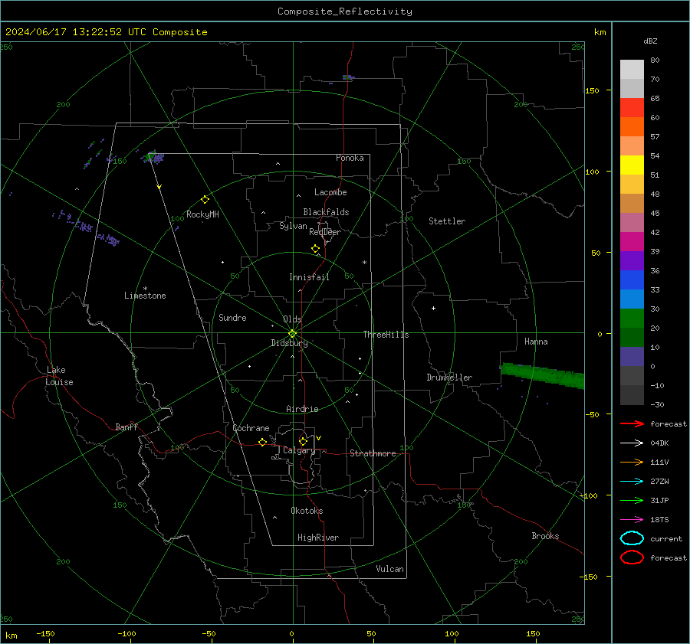
Task: Click the radar center diamond near Didsbury
Action: click(293, 334)
